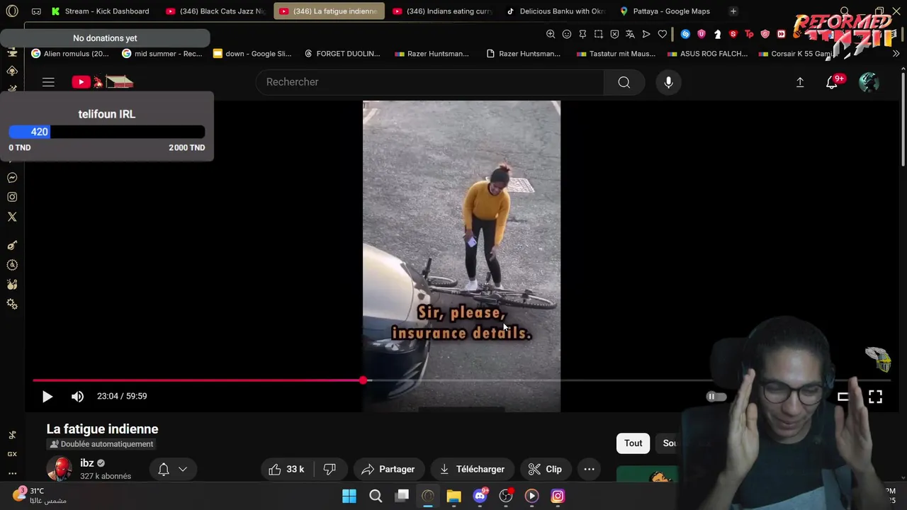Open the Opera menu logo icon
907x510 pixels.
pos(12,11)
